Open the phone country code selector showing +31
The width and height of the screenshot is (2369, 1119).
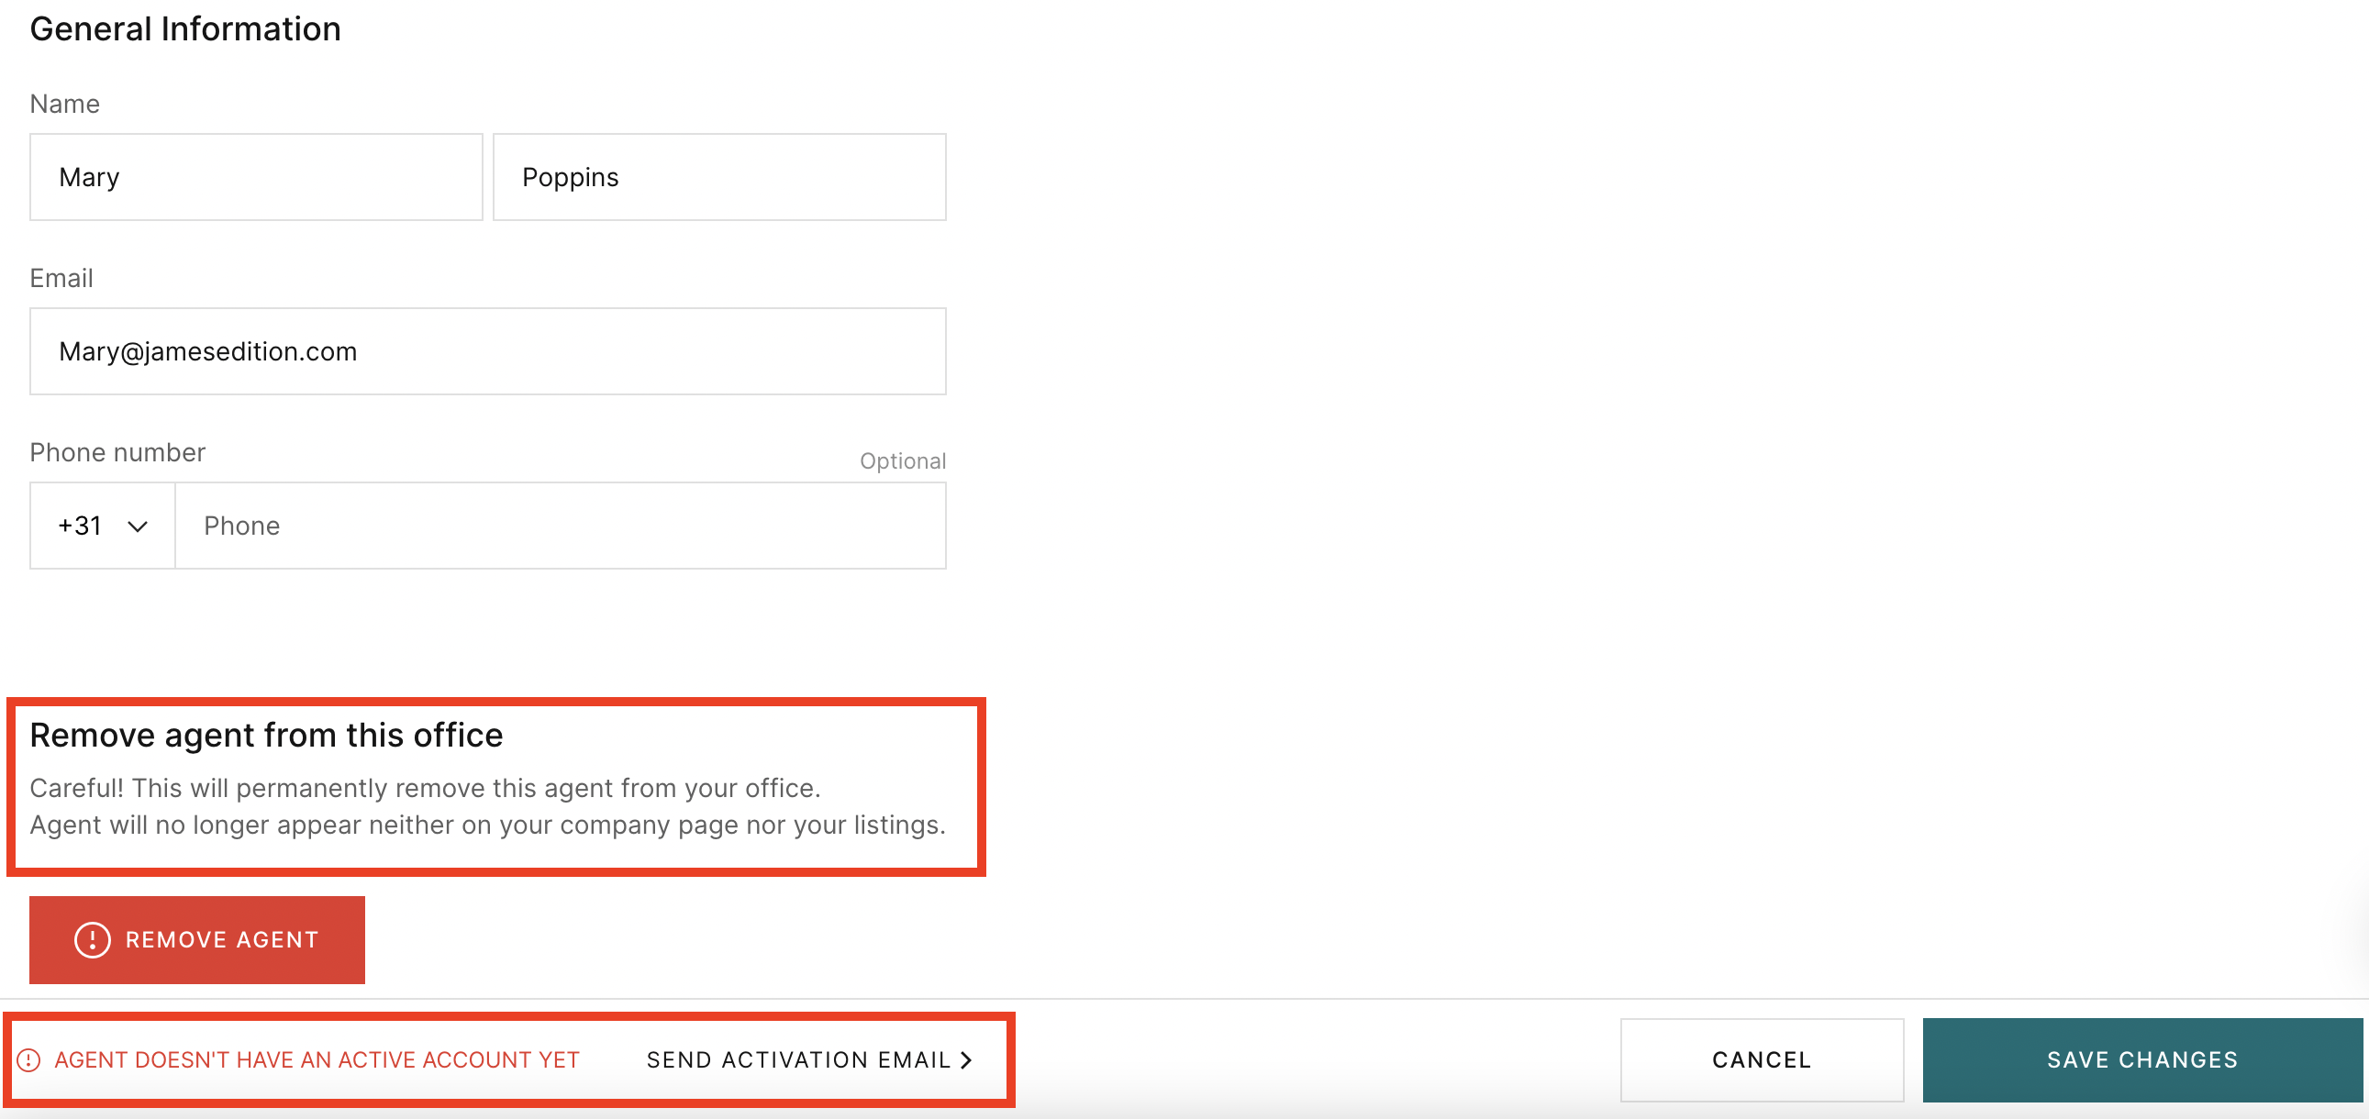(x=101, y=525)
